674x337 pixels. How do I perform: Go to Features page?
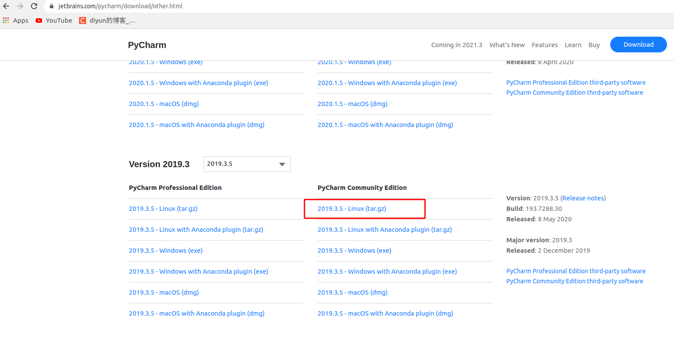(545, 45)
